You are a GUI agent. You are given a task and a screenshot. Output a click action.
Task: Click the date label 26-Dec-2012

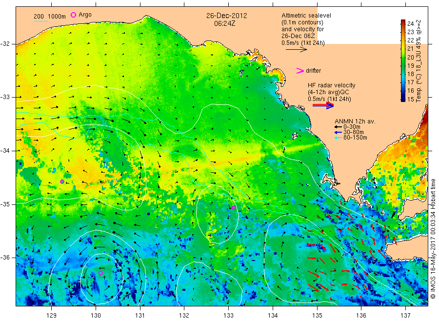click(x=227, y=16)
